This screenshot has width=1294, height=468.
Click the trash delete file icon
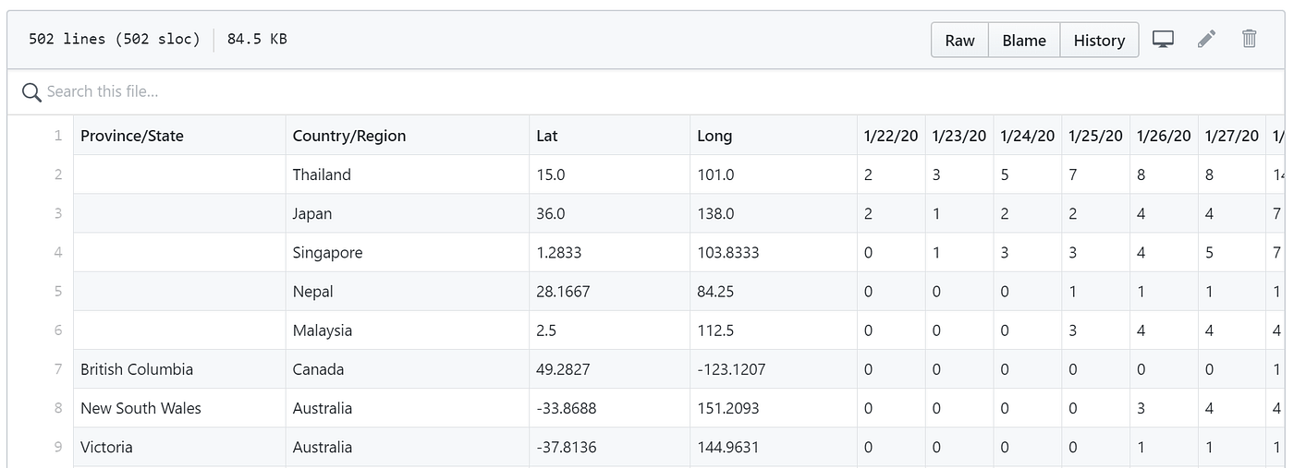pyautogui.click(x=1249, y=39)
